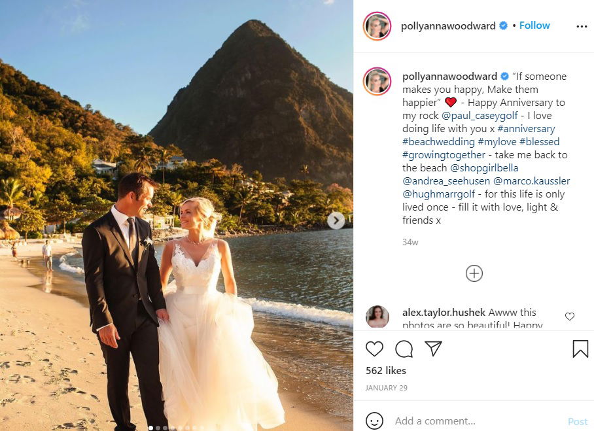
Task: Open the #beachwedding hashtag
Action: (438, 142)
